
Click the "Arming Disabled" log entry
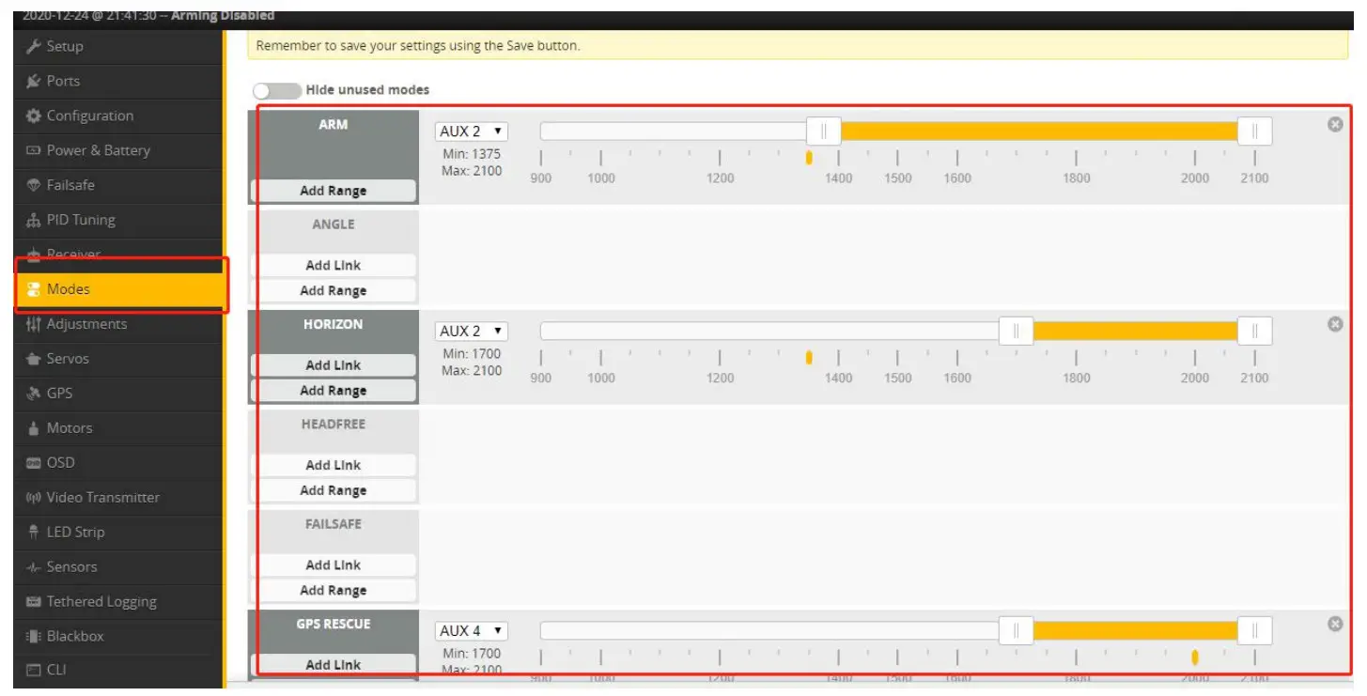click(224, 16)
